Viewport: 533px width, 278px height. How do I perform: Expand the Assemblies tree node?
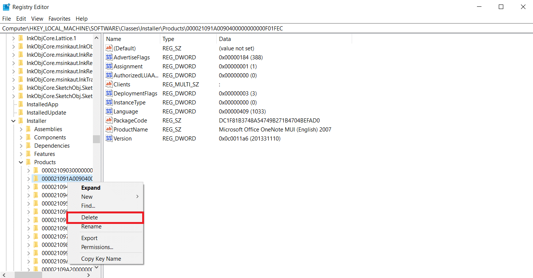click(21, 129)
